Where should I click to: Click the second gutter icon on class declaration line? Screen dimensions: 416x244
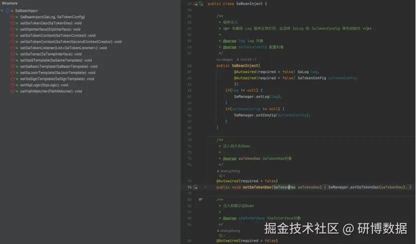(x=201, y=4)
